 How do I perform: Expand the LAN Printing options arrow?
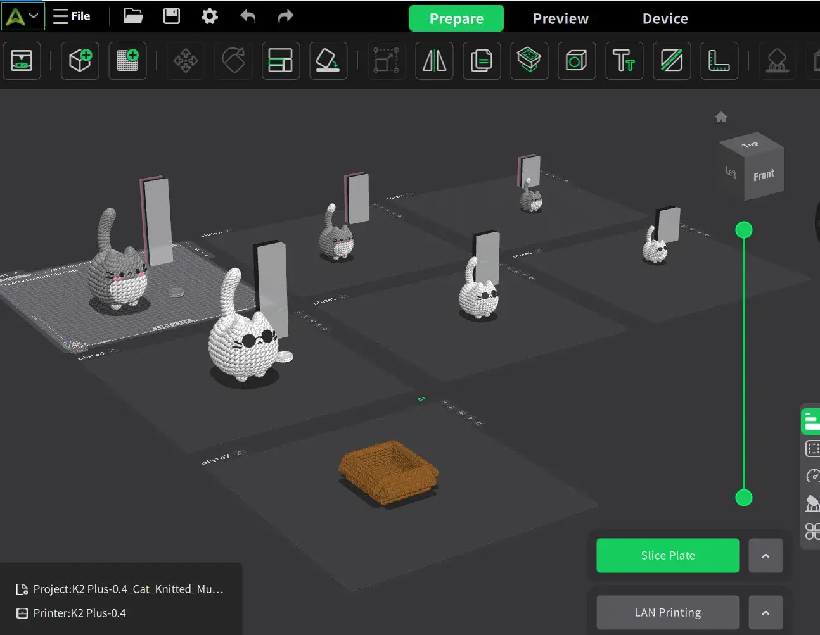[x=766, y=612]
